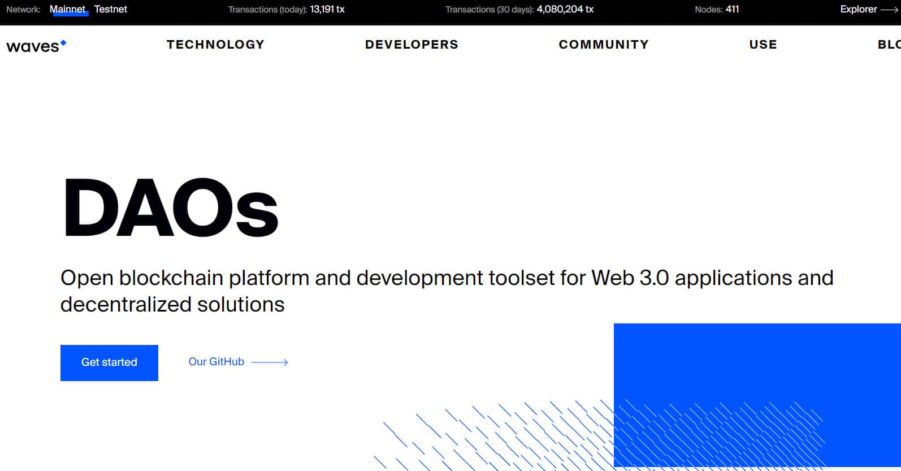Click the blue diamond in the Waves logo
Viewport: 901px width, 471px height.
click(x=63, y=42)
